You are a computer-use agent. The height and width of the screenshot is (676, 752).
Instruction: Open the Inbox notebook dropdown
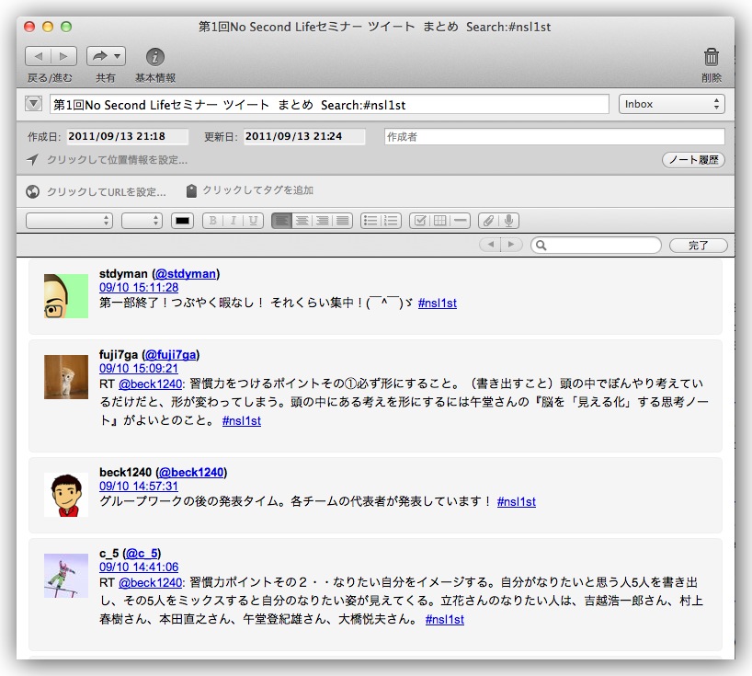coord(671,104)
